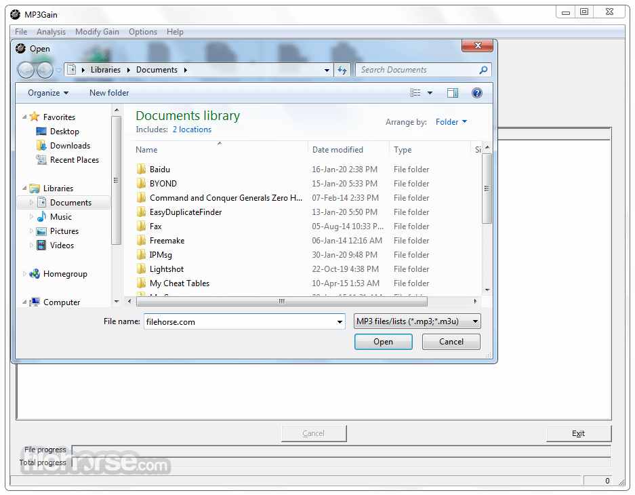
Task: Click the Favorites star icon
Action: tap(35, 117)
